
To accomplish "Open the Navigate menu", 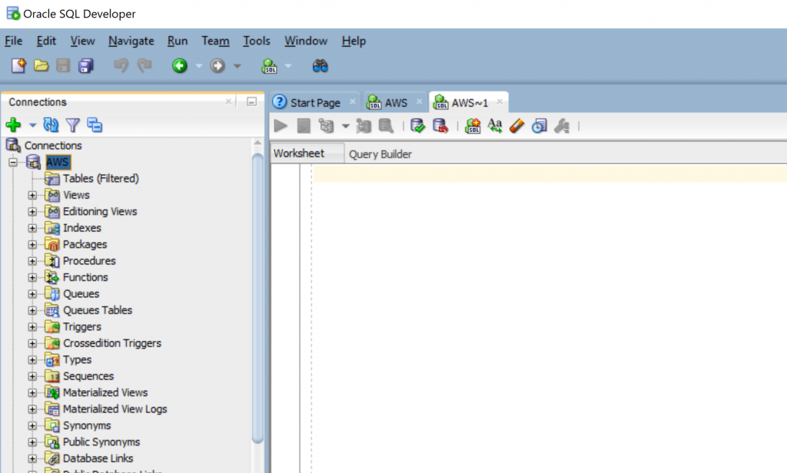I will point(131,41).
